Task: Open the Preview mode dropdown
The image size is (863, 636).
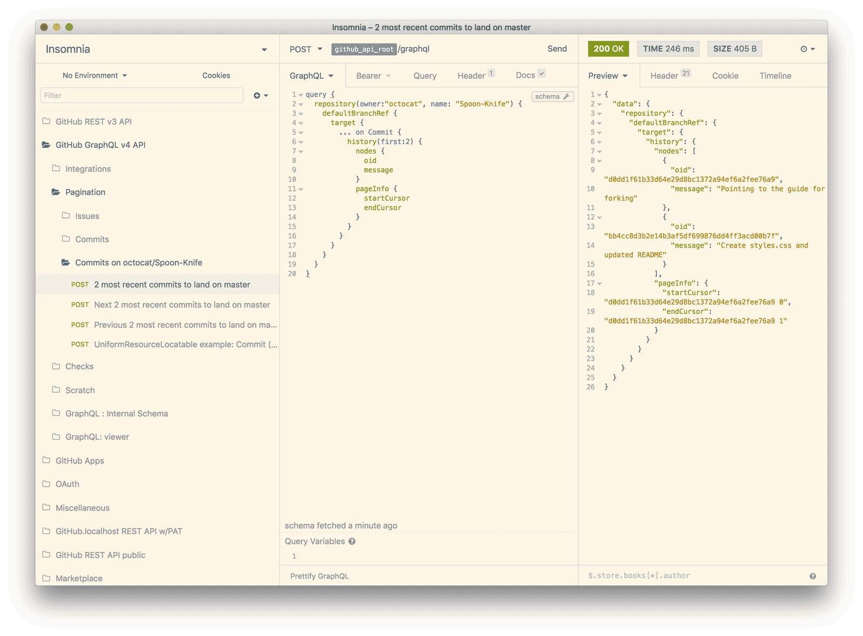Action: (x=608, y=76)
